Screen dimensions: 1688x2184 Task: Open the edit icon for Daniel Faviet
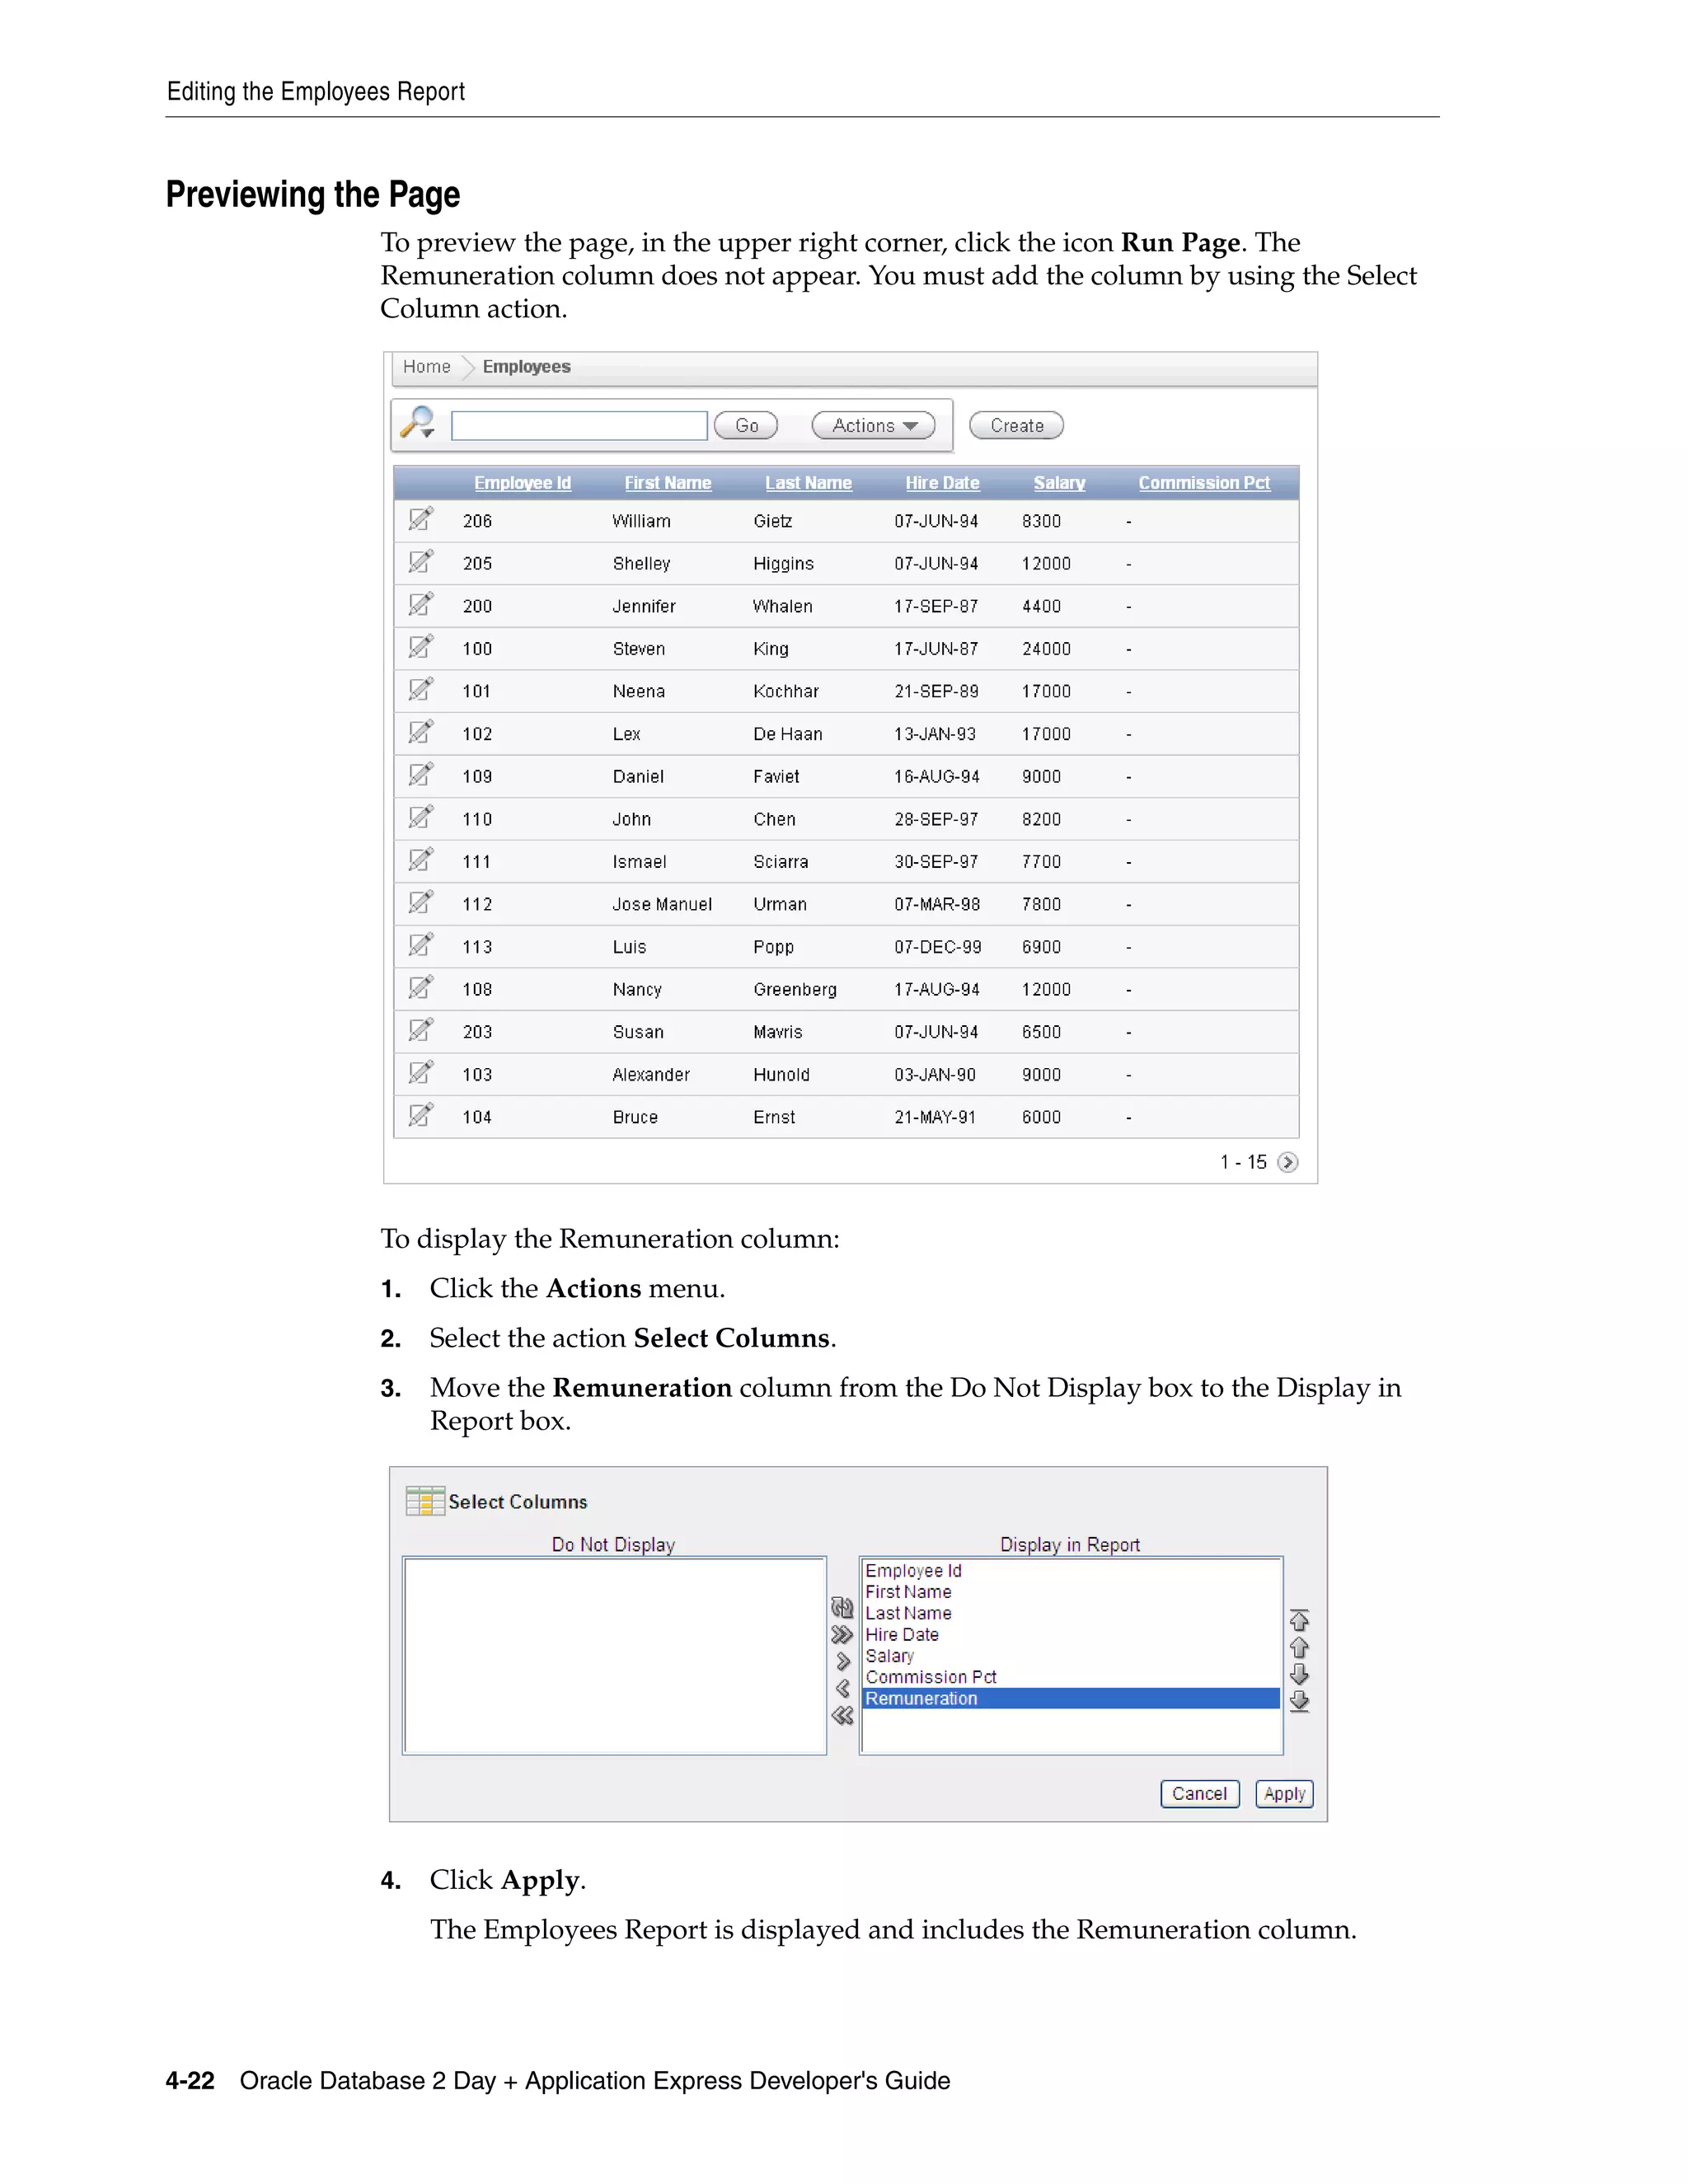click(x=421, y=775)
